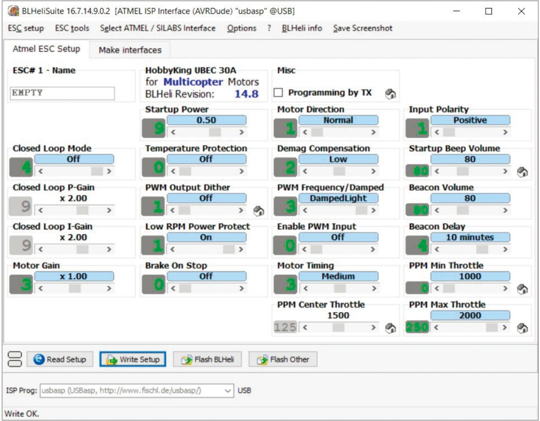Increase PPM Min Throttle with right arrow
The height and width of the screenshot is (421, 540).
(x=505, y=288)
